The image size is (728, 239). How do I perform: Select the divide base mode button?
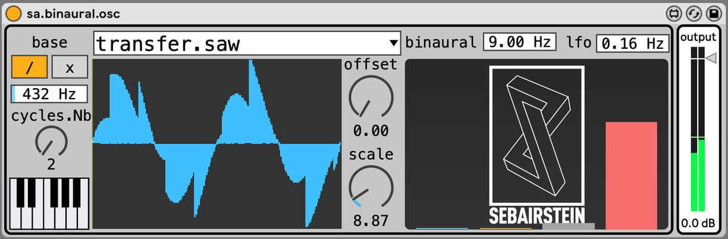pyautogui.click(x=29, y=67)
